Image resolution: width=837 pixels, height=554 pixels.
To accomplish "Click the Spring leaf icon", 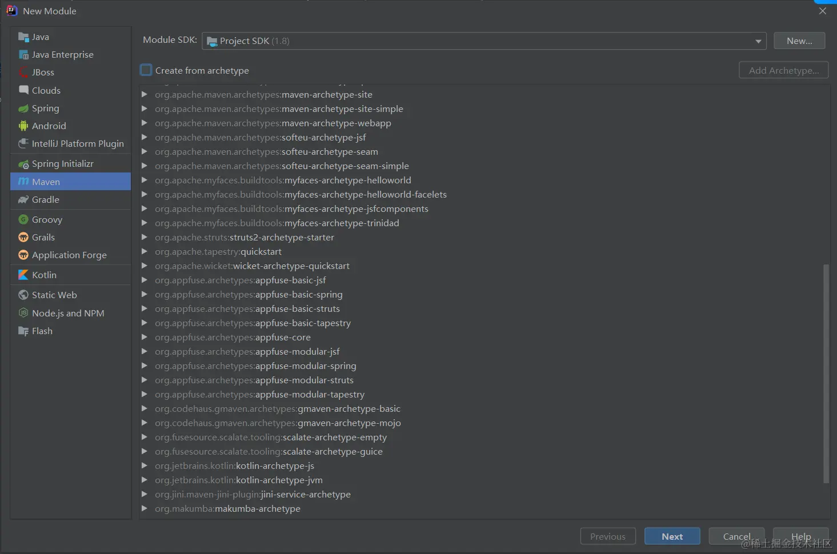I will coord(23,109).
